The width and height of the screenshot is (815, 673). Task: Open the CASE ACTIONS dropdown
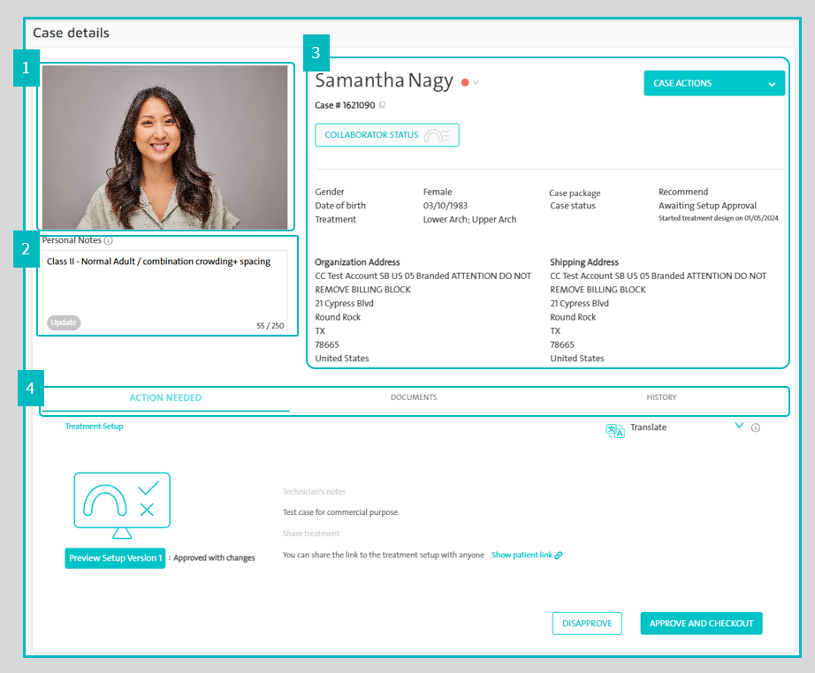click(714, 83)
